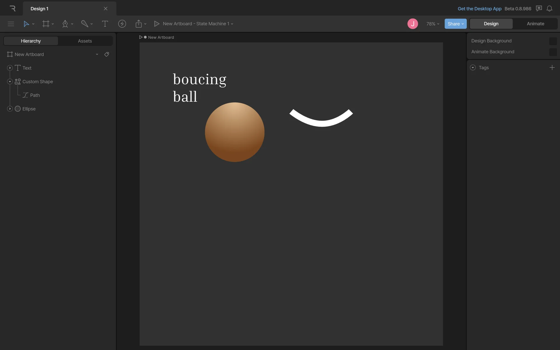Expand the Text layer in hierarchy
560x350 pixels.
coord(10,68)
